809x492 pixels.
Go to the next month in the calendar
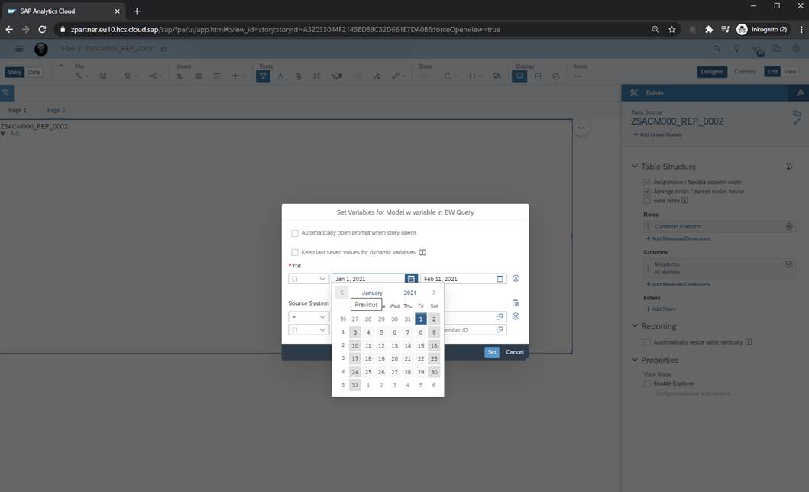434,293
